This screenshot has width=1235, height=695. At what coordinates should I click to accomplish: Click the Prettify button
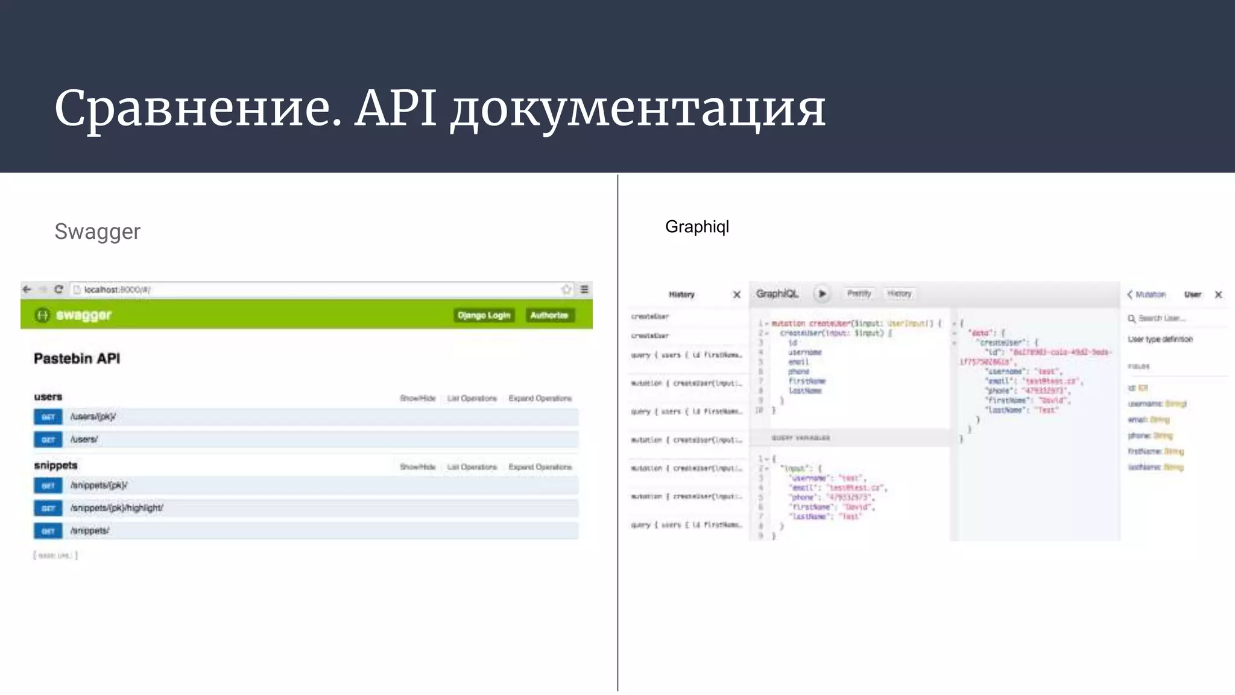[859, 294]
